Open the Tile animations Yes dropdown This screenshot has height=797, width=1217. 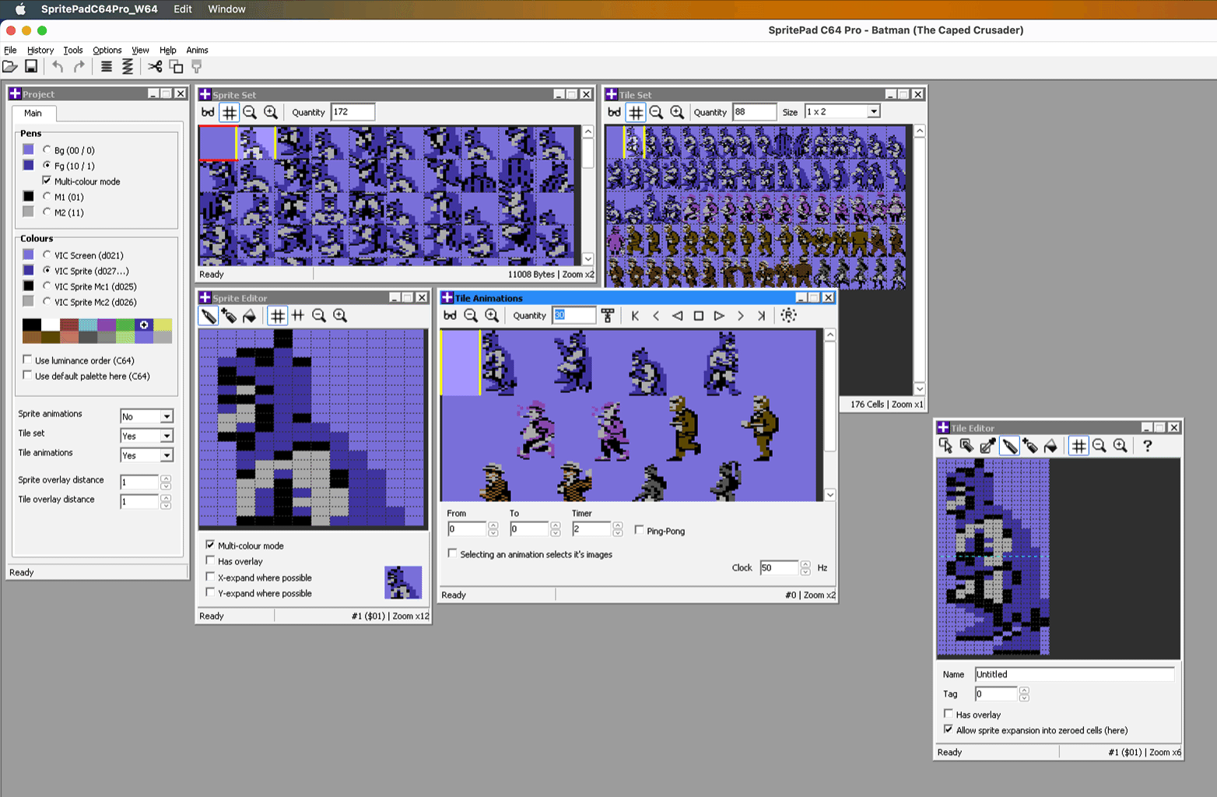[x=146, y=455]
